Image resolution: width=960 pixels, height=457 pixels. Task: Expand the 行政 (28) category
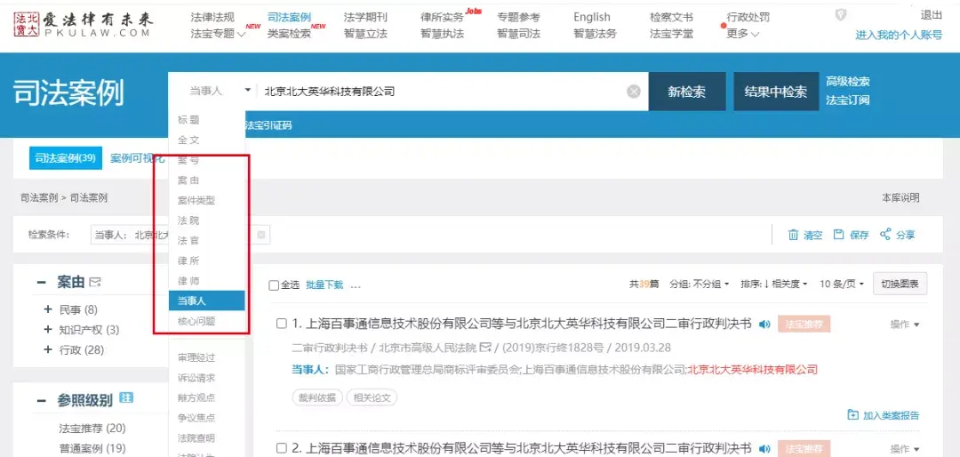click(x=48, y=349)
